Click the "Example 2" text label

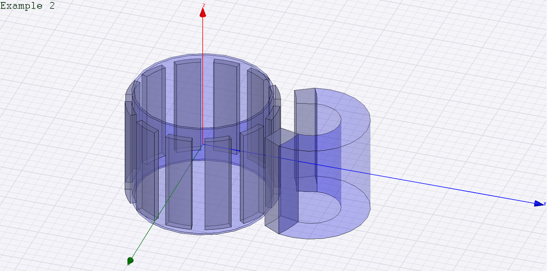[x=28, y=6]
